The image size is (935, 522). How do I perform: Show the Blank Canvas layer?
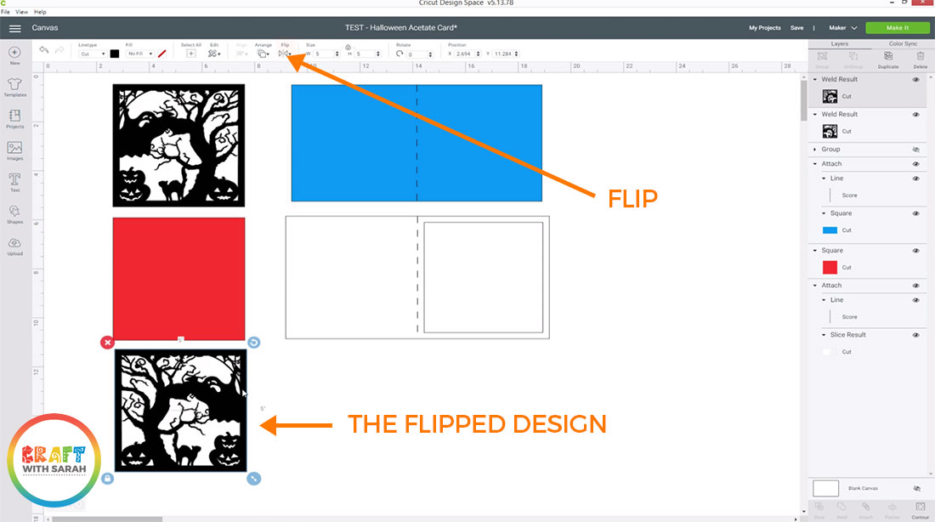tap(916, 489)
